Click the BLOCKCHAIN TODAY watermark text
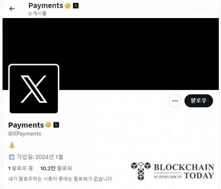 coord(184,171)
